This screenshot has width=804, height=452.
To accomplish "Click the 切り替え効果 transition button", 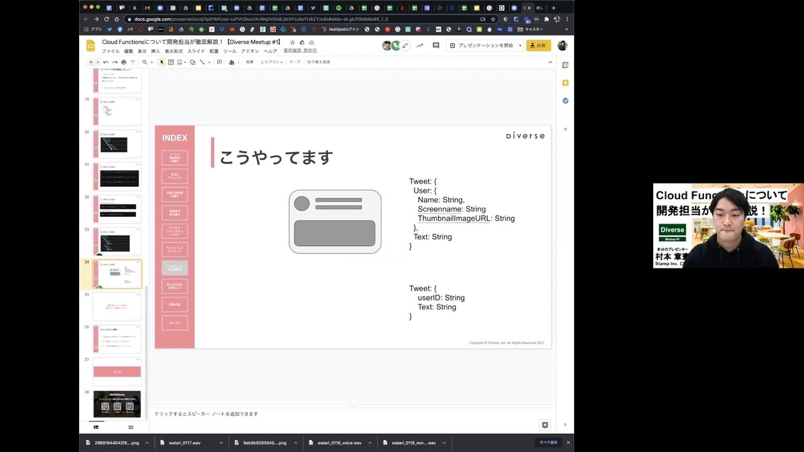I will [x=319, y=62].
